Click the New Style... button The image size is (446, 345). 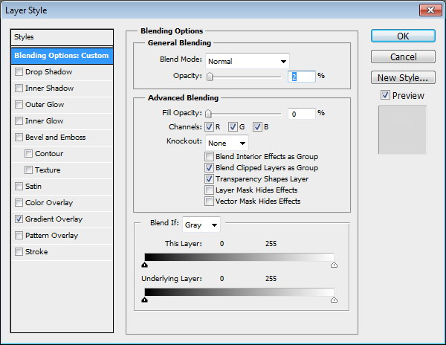(x=402, y=77)
